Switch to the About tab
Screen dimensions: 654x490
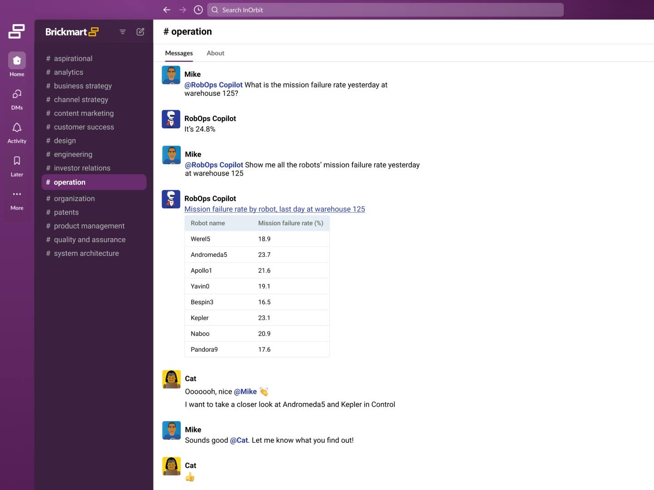point(215,53)
